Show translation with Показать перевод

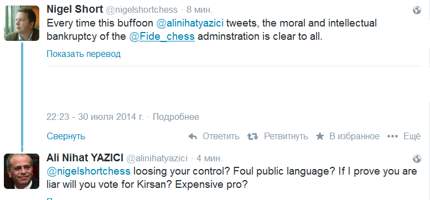pyautogui.click(x=84, y=54)
